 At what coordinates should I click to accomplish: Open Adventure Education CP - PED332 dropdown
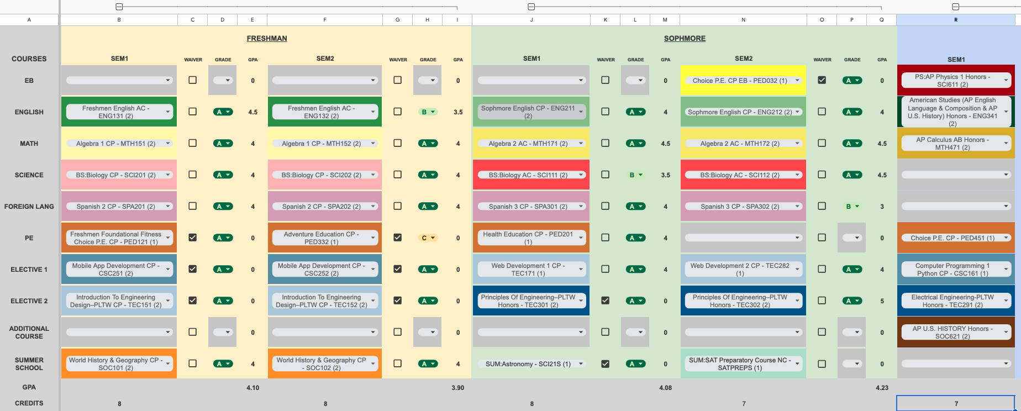click(325, 238)
